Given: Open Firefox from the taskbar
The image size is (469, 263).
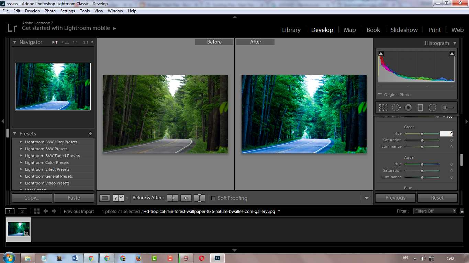Looking at the screenshot, I should click(138, 258).
